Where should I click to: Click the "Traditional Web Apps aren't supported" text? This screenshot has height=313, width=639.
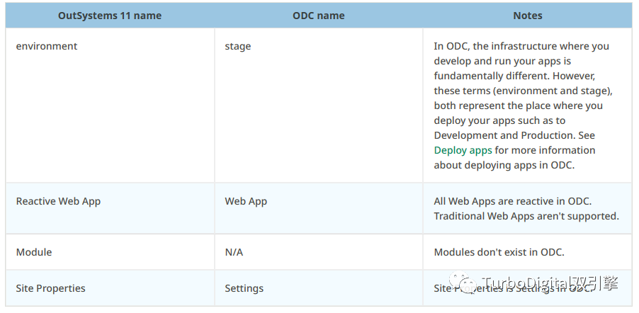(x=526, y=216)
